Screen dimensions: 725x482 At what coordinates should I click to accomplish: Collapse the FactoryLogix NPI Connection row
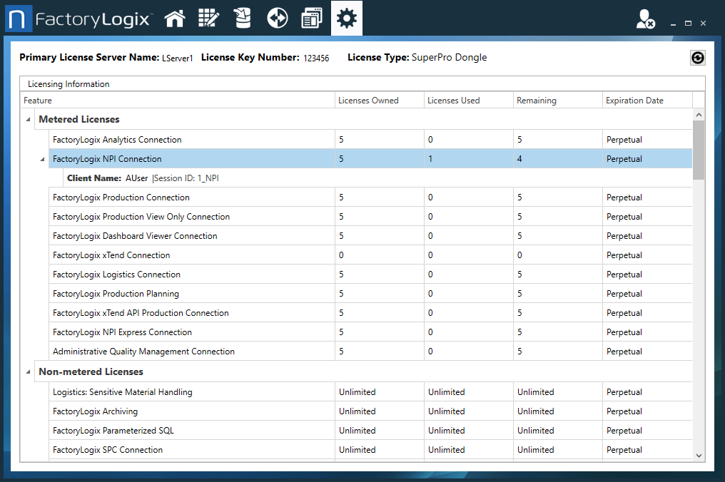(x=42, y=159)
